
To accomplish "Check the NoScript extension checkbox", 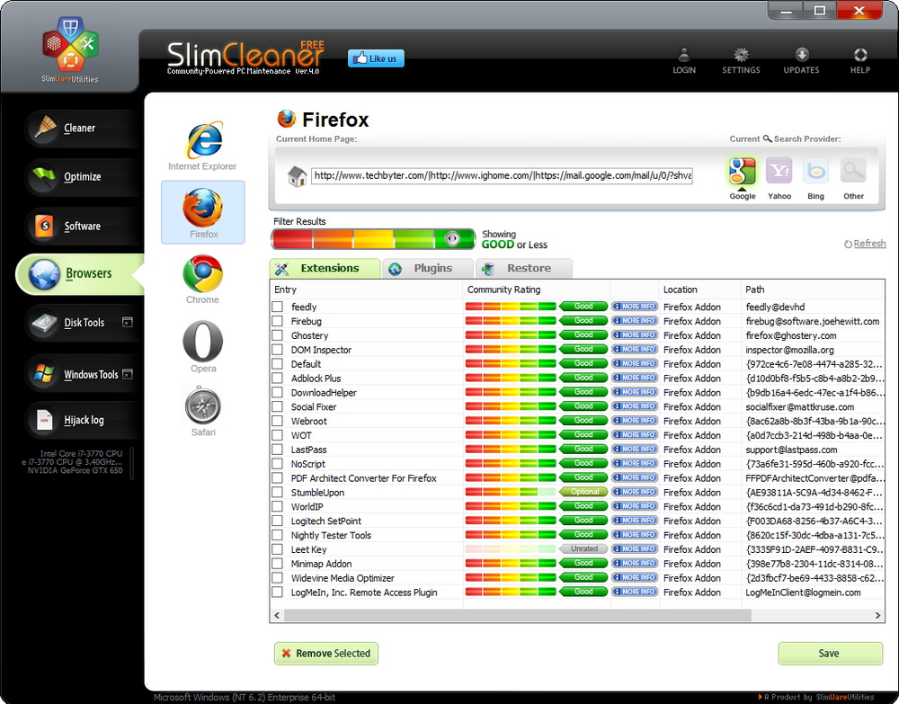I will coord(278,464).
